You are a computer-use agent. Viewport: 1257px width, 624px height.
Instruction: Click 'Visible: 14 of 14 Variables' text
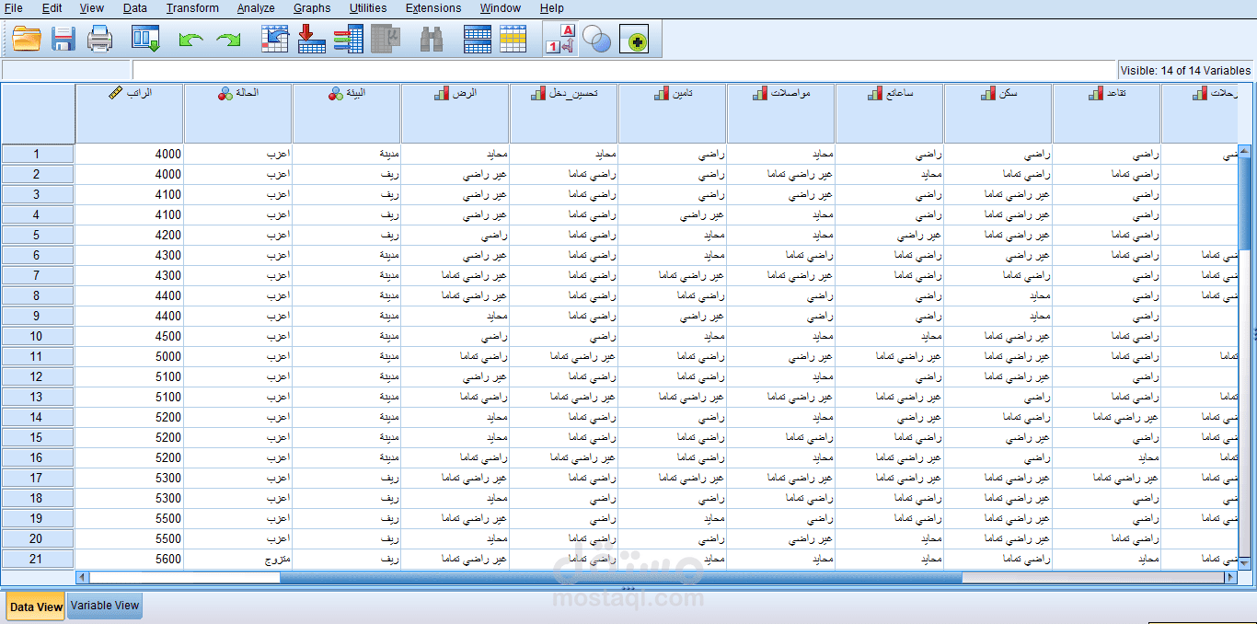coord(1185,70)
